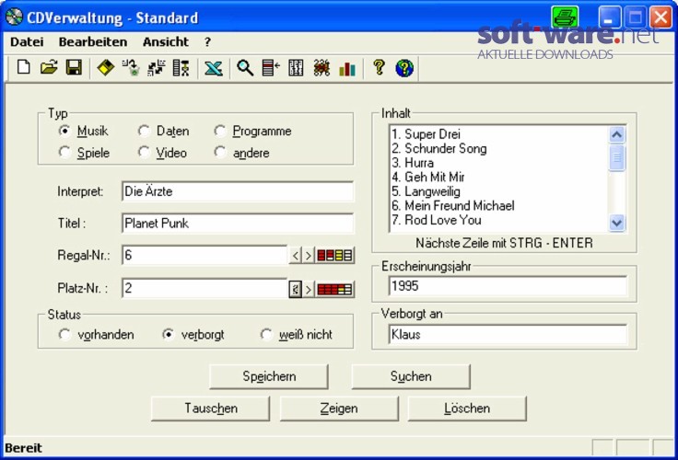Click the Excel export icon
This screenshot has height=460, width=678.
point(213,68)
